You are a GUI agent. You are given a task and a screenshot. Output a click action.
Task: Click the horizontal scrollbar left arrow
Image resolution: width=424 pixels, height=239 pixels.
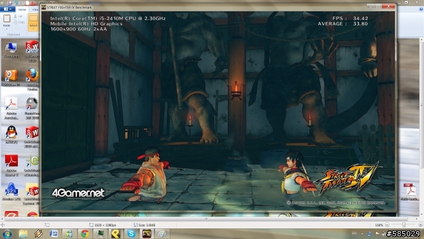coord(3,218)
